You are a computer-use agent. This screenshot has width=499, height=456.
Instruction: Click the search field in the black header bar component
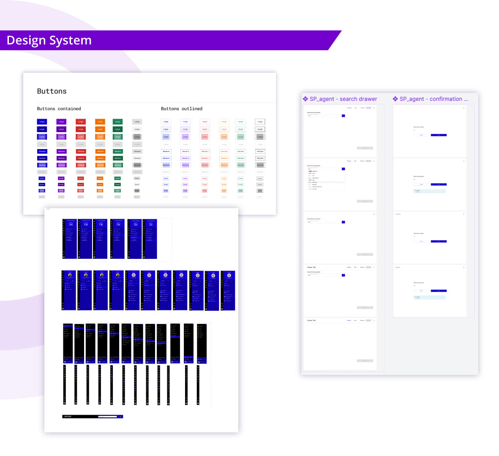[x=108, y=417]
